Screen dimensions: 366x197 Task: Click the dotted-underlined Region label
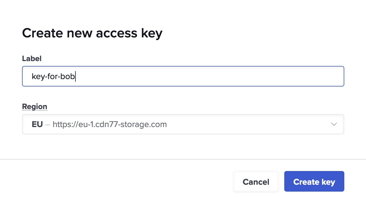click(35, 106)
